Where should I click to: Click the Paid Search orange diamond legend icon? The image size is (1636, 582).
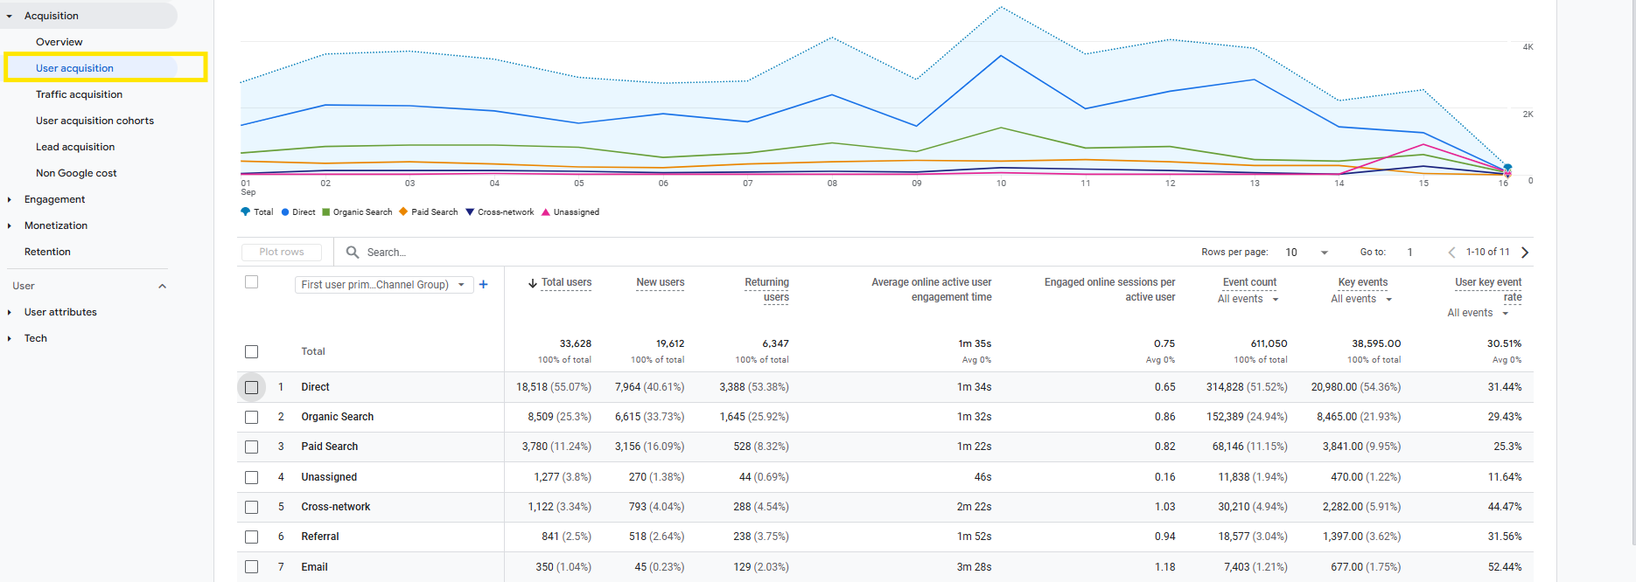403,211
